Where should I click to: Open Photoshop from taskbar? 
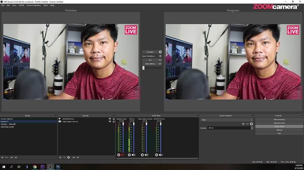[58, 167]
